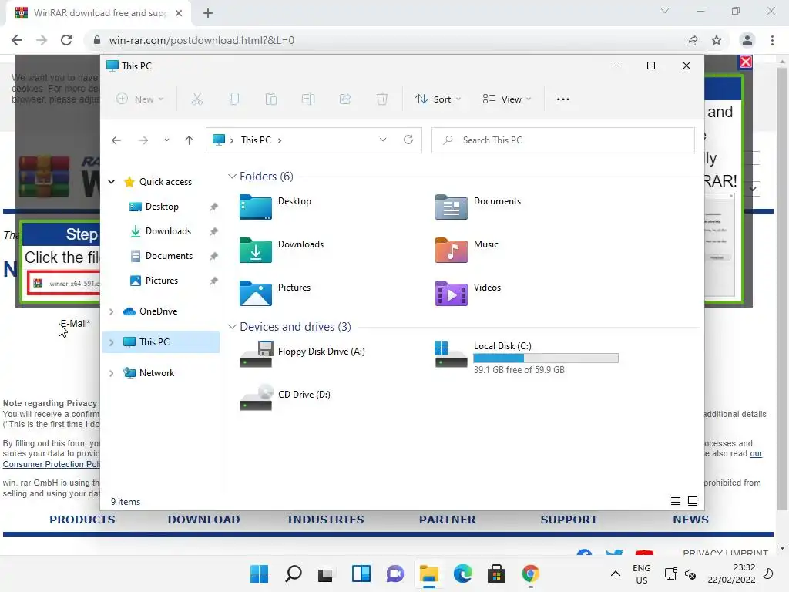Open Microsoft Edge from taskbar
The image size is (789, 592).
463,573
